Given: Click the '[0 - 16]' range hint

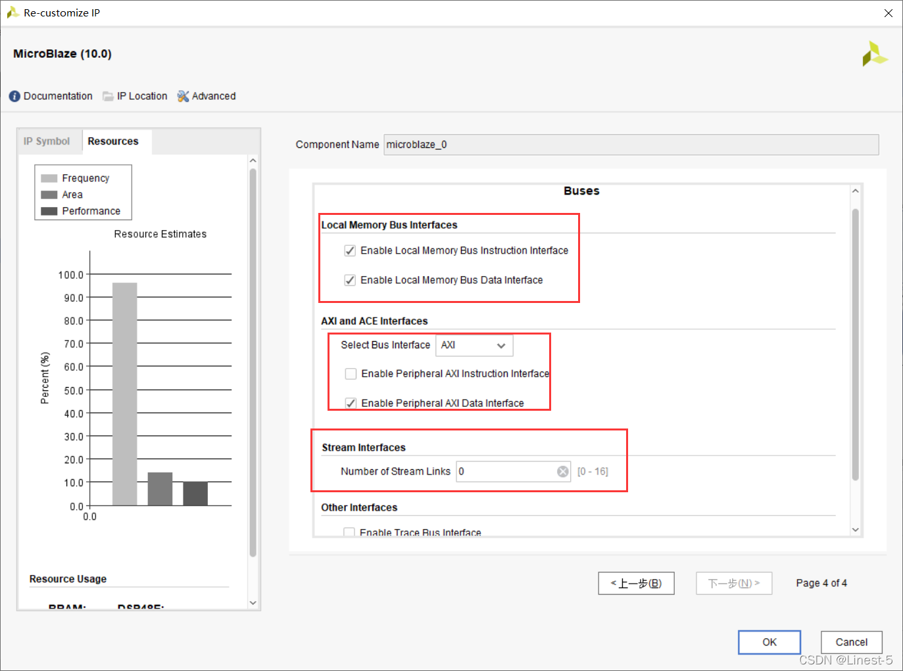Looking at the screenshot, I should (x=593, y=471).
